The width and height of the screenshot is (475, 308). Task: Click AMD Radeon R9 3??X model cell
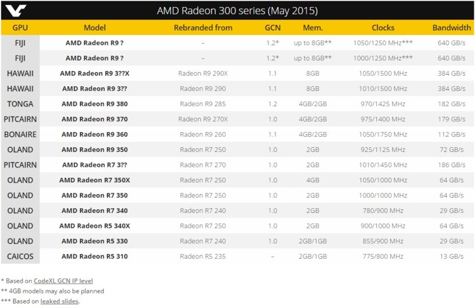coord(95,73)
